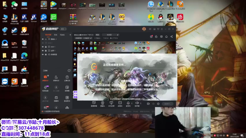Add multimedia source in bottom bar

click(x=120, y=104)
